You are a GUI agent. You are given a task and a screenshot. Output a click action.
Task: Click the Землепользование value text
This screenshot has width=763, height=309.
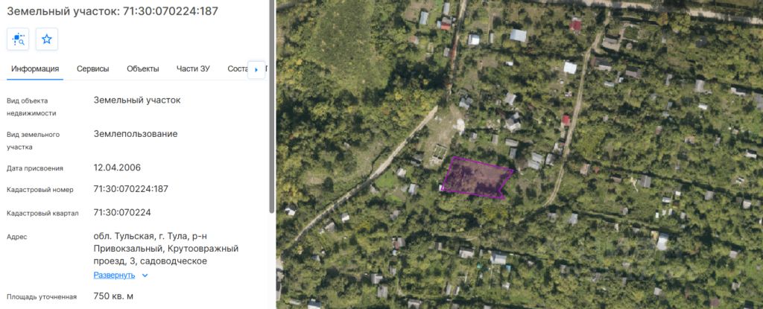tap(136, 134)
